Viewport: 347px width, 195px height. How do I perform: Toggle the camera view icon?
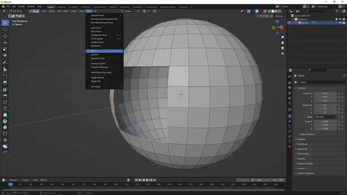pyautogui.click(x=283, y=48)
